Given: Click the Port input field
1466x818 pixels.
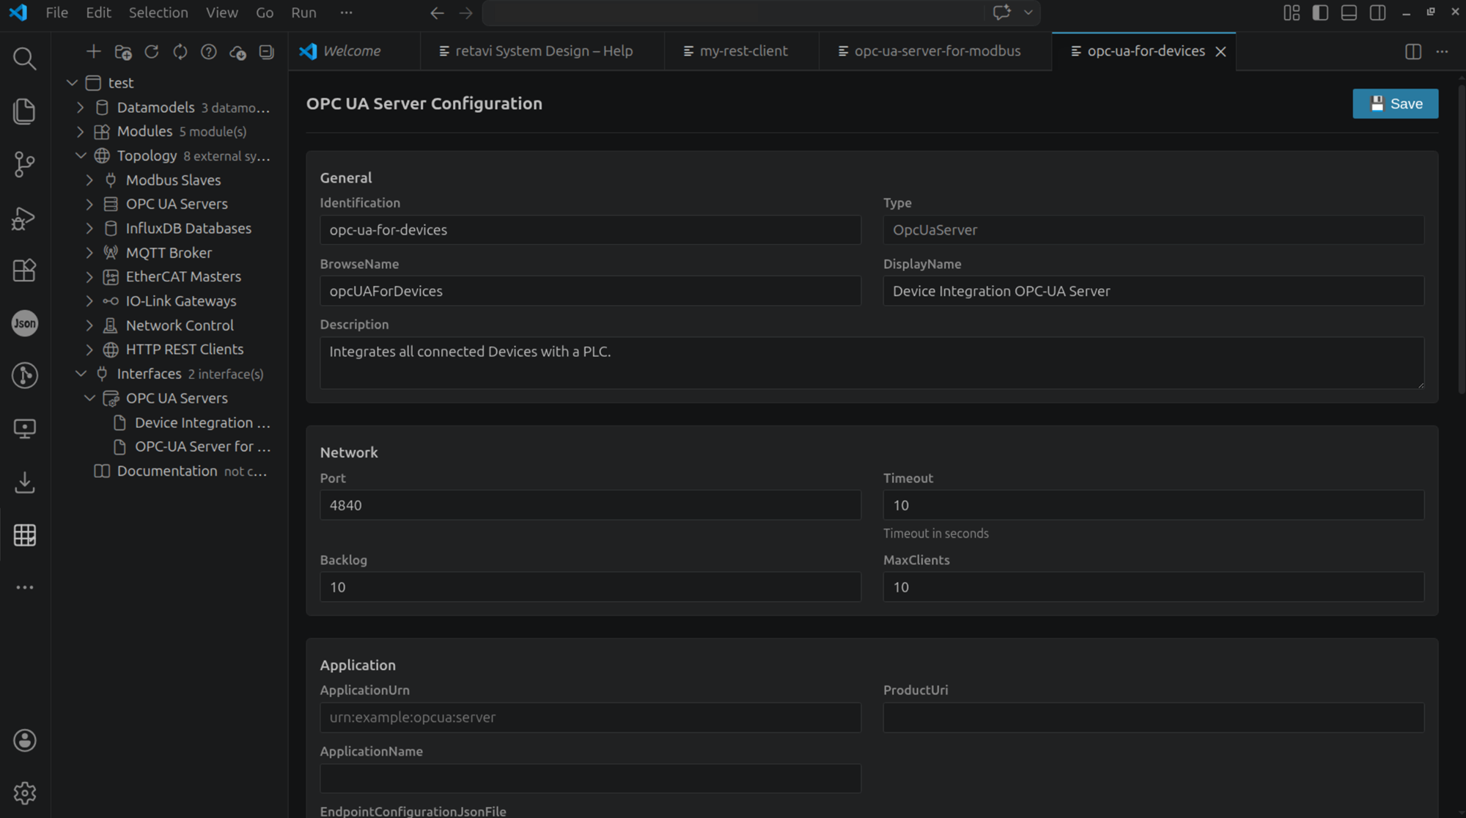Looking at the screenshot, I should (590, 505).
